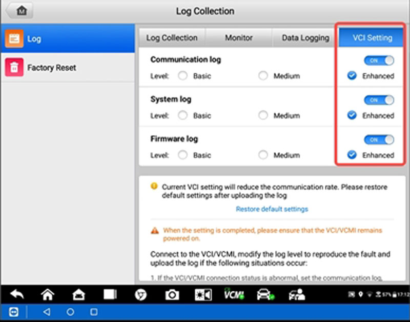Image resolution: width=410 pixels, height=322 pixels.
Task: Tap the VCMI connection status icon
Action: (x=234, y=294)
